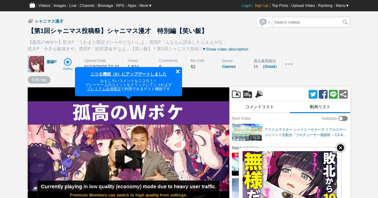
Task: Open Videos in the top navigation
Action: click(x=44, y=6)
